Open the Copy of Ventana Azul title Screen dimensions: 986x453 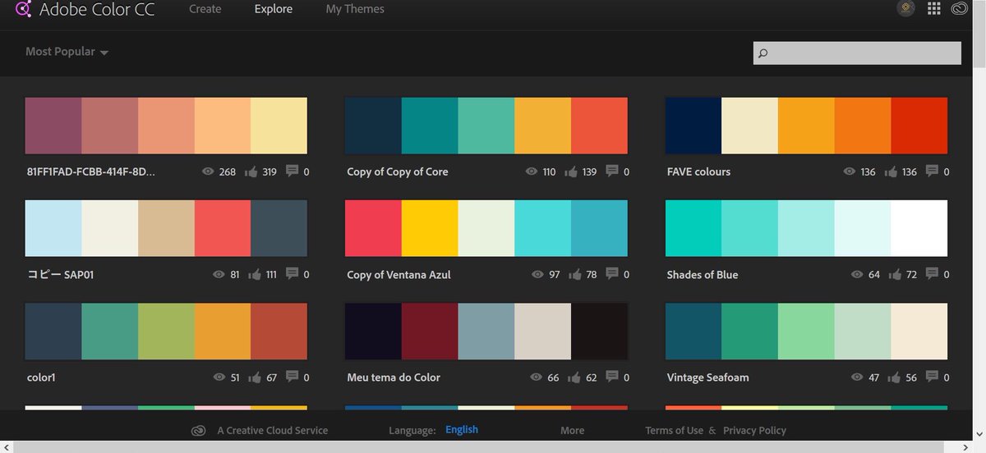pos(399,275)
